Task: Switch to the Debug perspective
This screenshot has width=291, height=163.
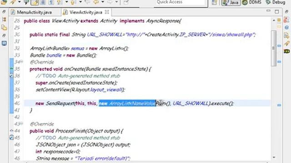Action: pyautogui.click(x=276, y=2)
